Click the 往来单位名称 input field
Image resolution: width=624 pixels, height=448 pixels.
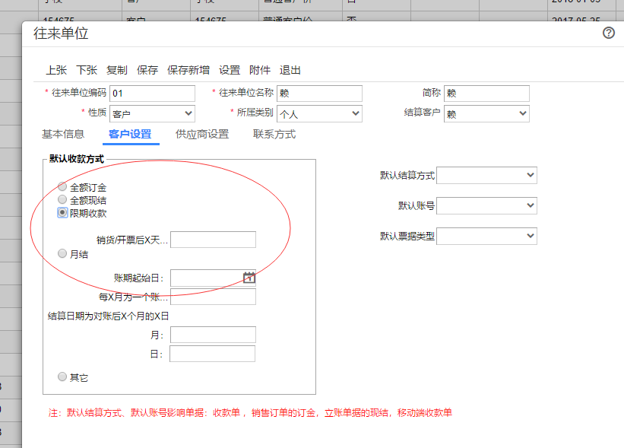[319, 94]
